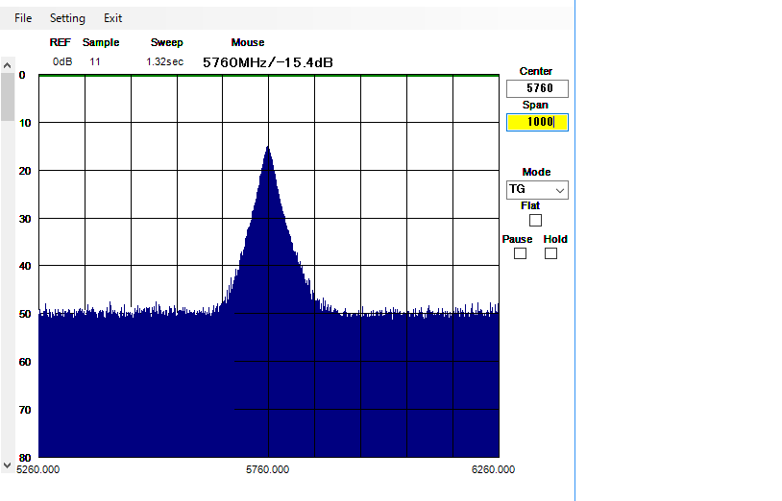
Task: Click the spectrum peak tip at 5760MHz
Action: (x=268, y=148)
